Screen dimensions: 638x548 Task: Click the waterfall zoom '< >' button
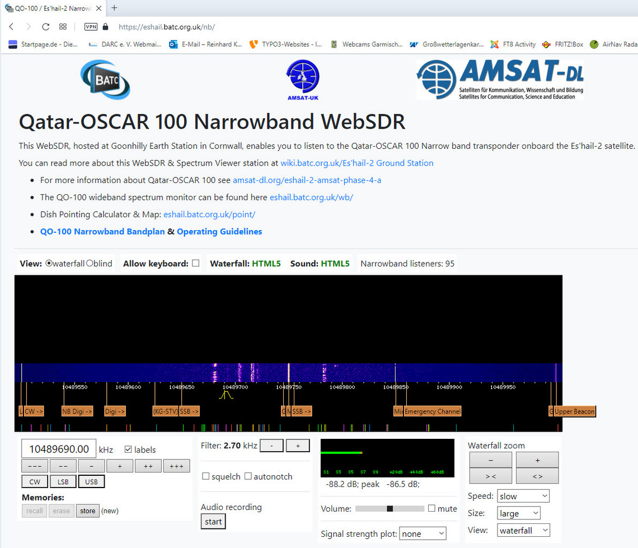[x=537, y=476]
